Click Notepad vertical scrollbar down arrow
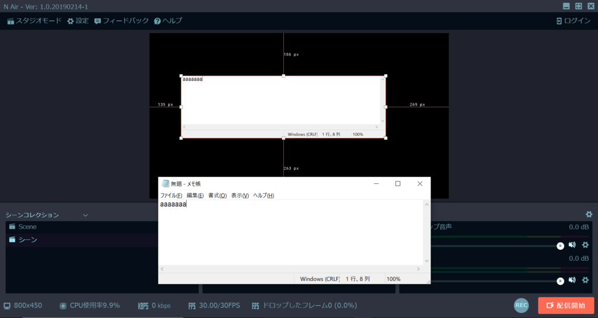Screen dimensions: 598x318 [427, 261]
